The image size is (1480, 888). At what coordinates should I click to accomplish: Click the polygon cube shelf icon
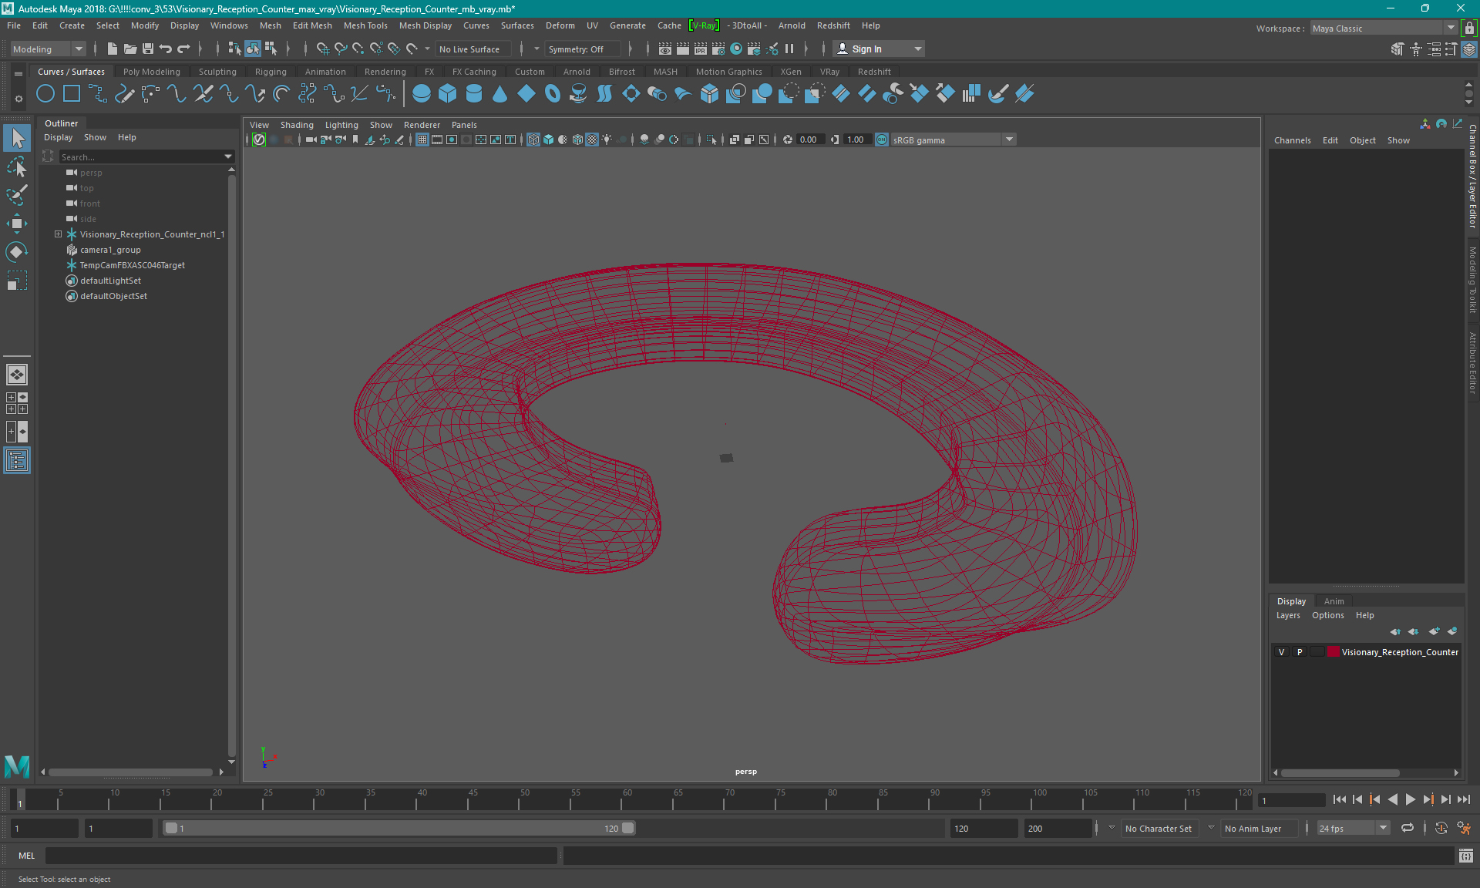pos(448,94)
